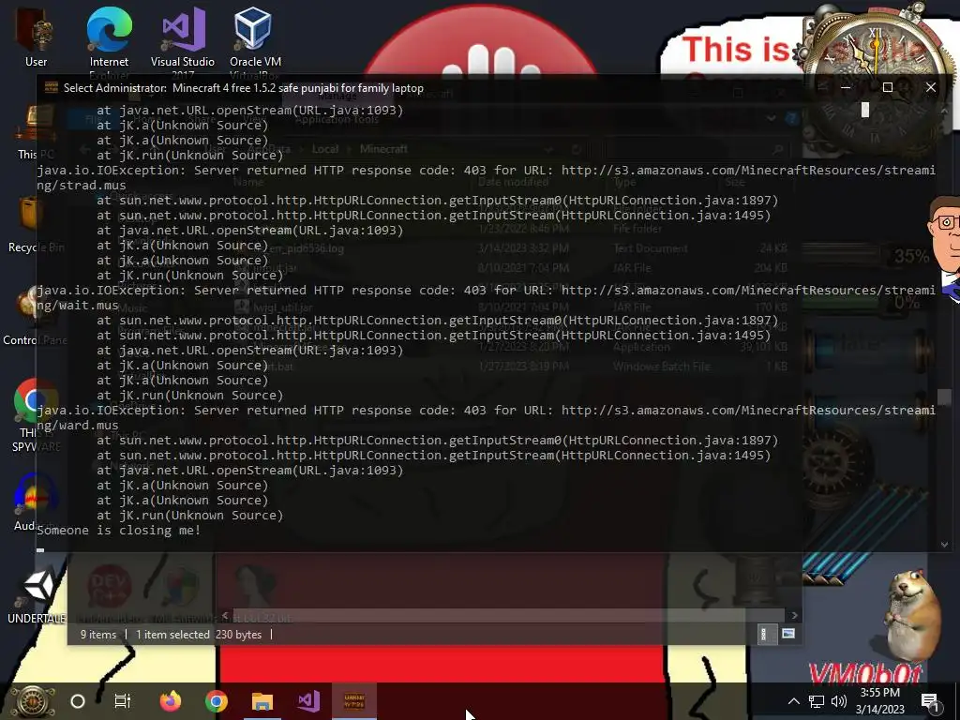The image size is (960, 720).
Task: Show hidden system tray icons chevron
Action: 793,701
